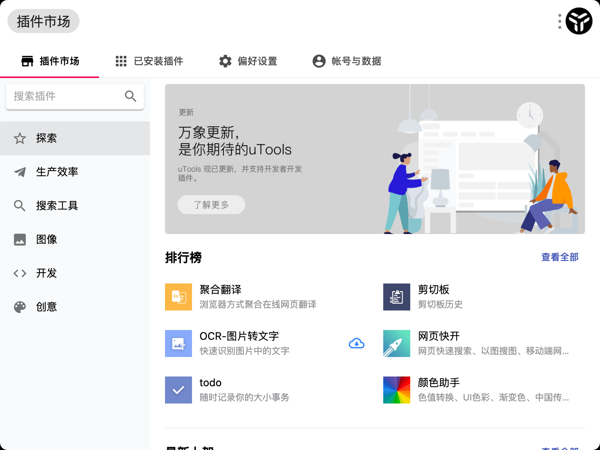This screenshot has height=450, width=600.
Task: Open the 剪切板 plugin title
Action: tap(434, 289)
